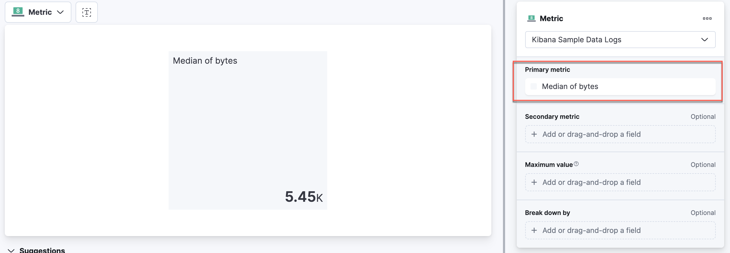Open the Kibana Sample Data Logs dropdown
Screen dimensions: 730x253
point(620,40)
